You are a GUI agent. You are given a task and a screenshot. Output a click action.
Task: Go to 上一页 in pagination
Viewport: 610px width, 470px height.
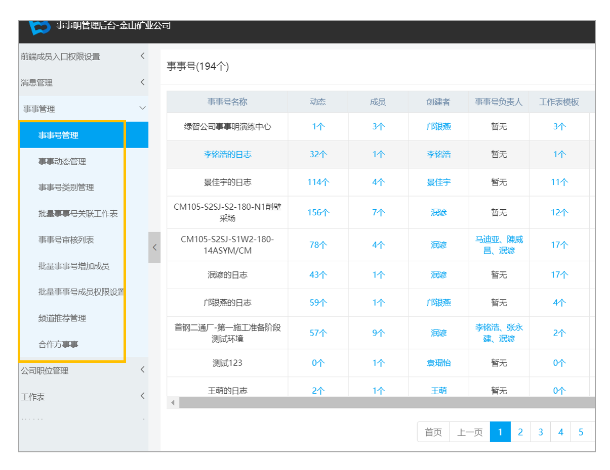470,432
